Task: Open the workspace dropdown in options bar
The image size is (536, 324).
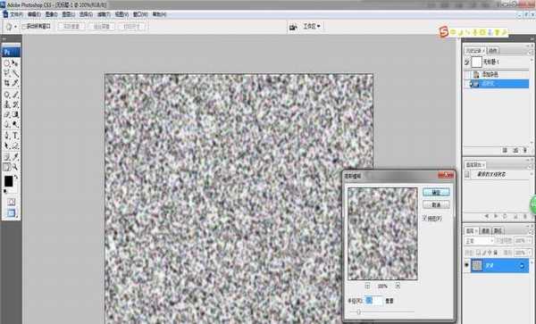Action: point(312,26)
